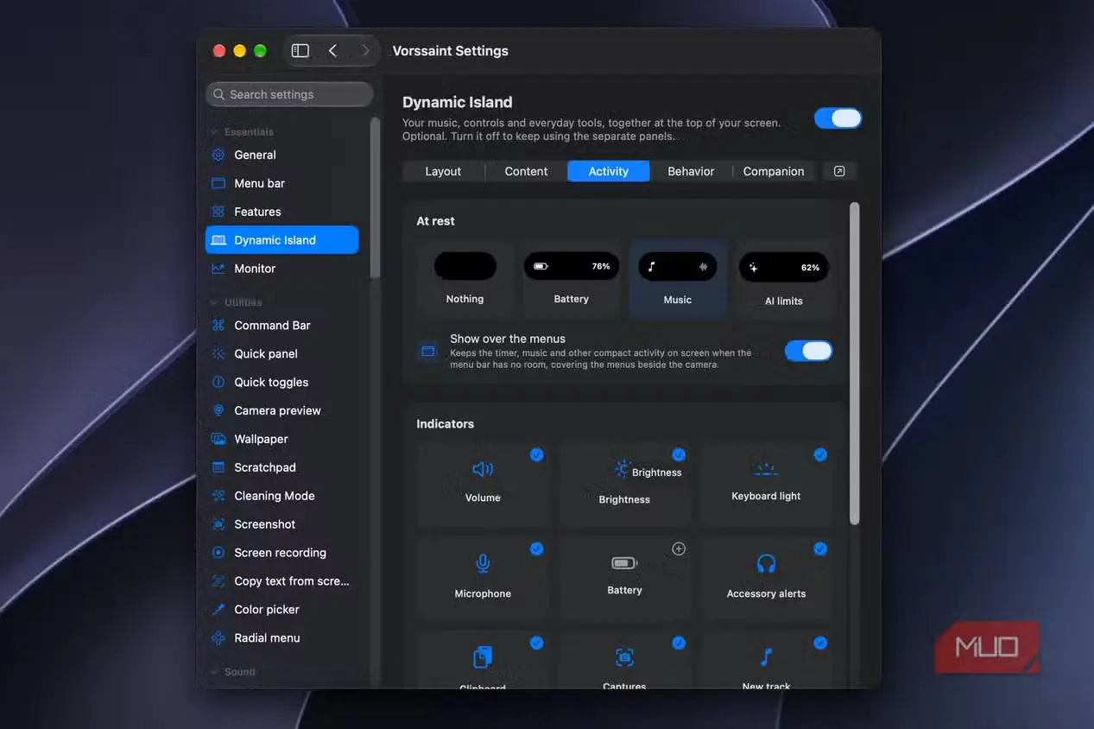Hide the sidebar with the title bar icon
1094x729 pixels.
point(300,51)
